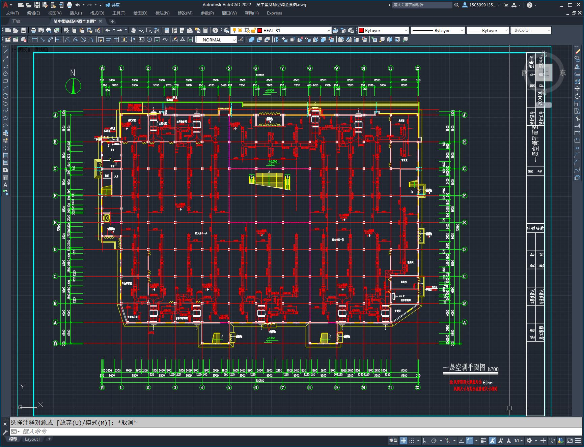Open the ByLayer linetype dropdown
Viewport: 584px width, 447px height.
[x=462, y=30]
